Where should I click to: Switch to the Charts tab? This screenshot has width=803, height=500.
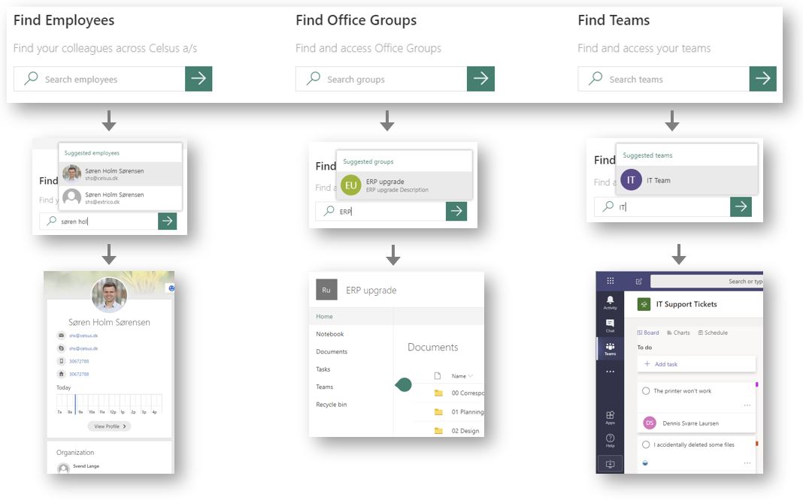click(678, 333)
